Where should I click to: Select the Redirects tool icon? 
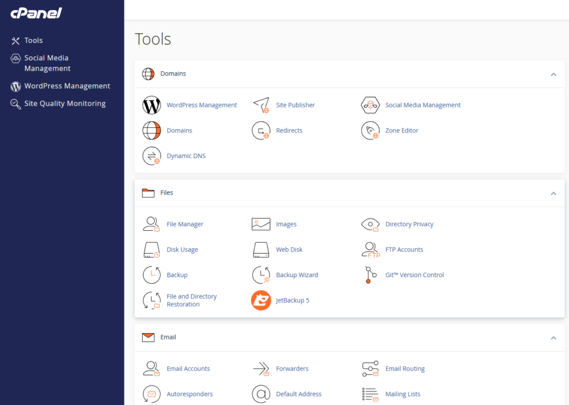point(261,130)
